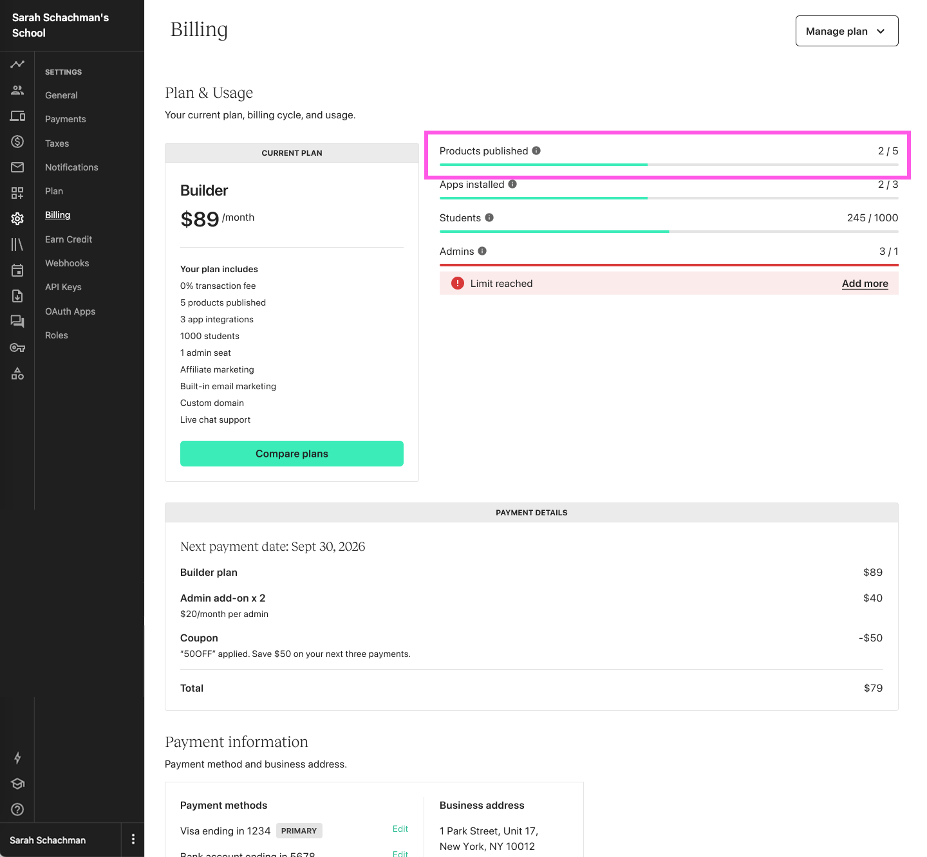Image resolution: width=927 pixels, height=857 pixels.
Task: Click the red Limit reached alert icon
Action: [x=458, y=283]
